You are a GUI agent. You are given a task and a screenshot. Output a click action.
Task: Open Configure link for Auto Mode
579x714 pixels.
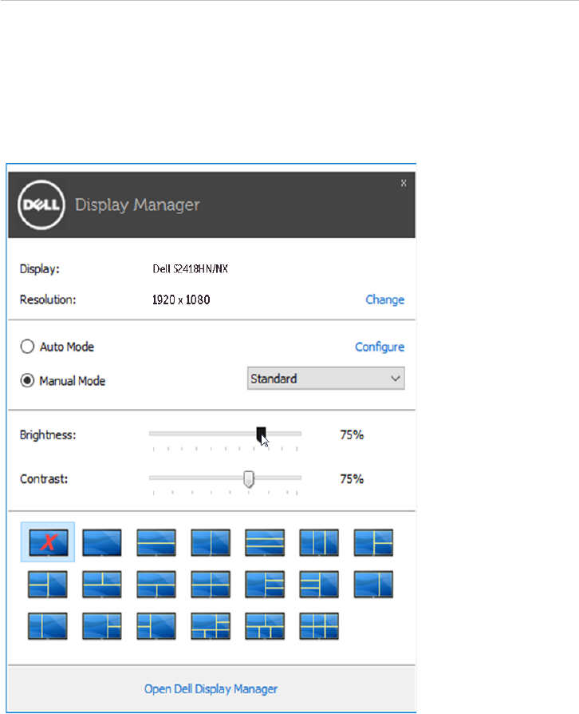tap(380, 347)
